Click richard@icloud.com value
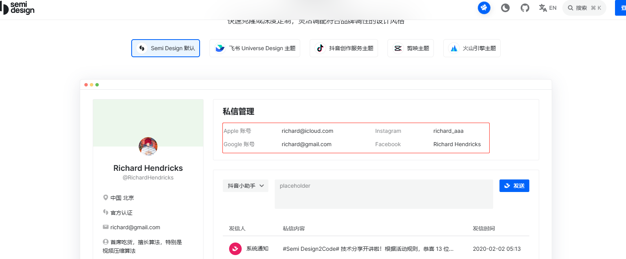The width and height of the screenshot is (626, 259). 307,131
